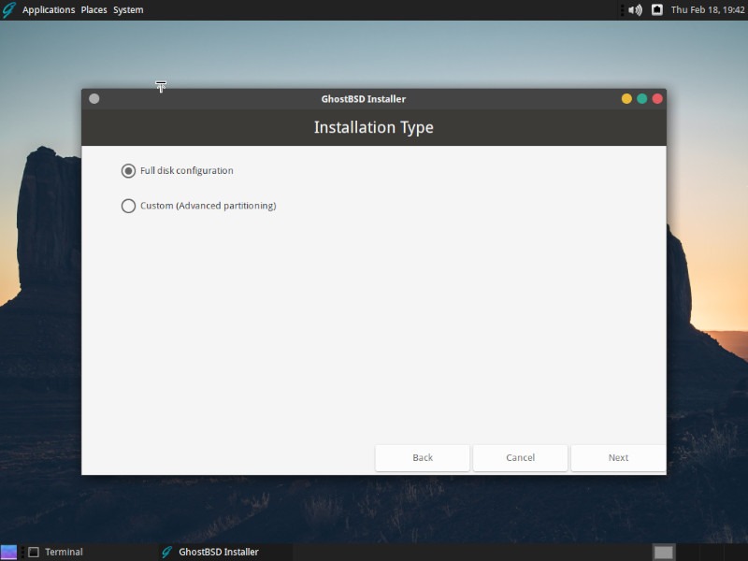Click the display indicator icon in the tray
Screen dimensions: 748x561
tap(656, 9)
